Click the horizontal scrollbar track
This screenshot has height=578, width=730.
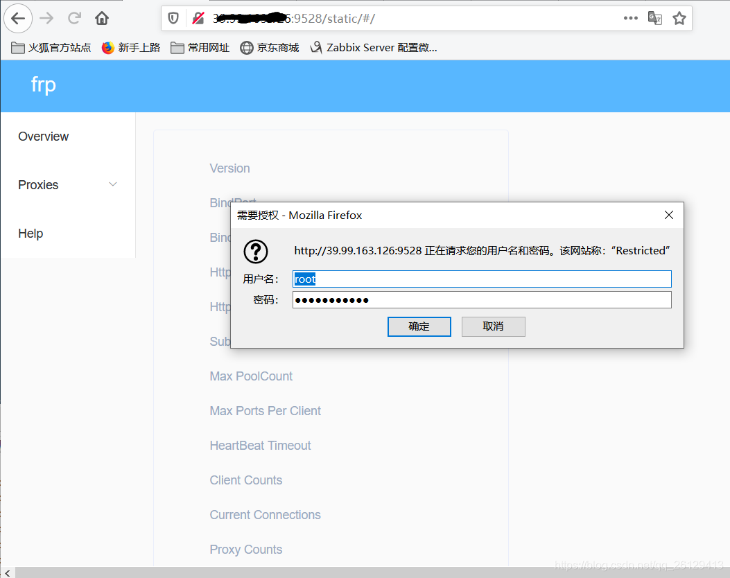372,573
